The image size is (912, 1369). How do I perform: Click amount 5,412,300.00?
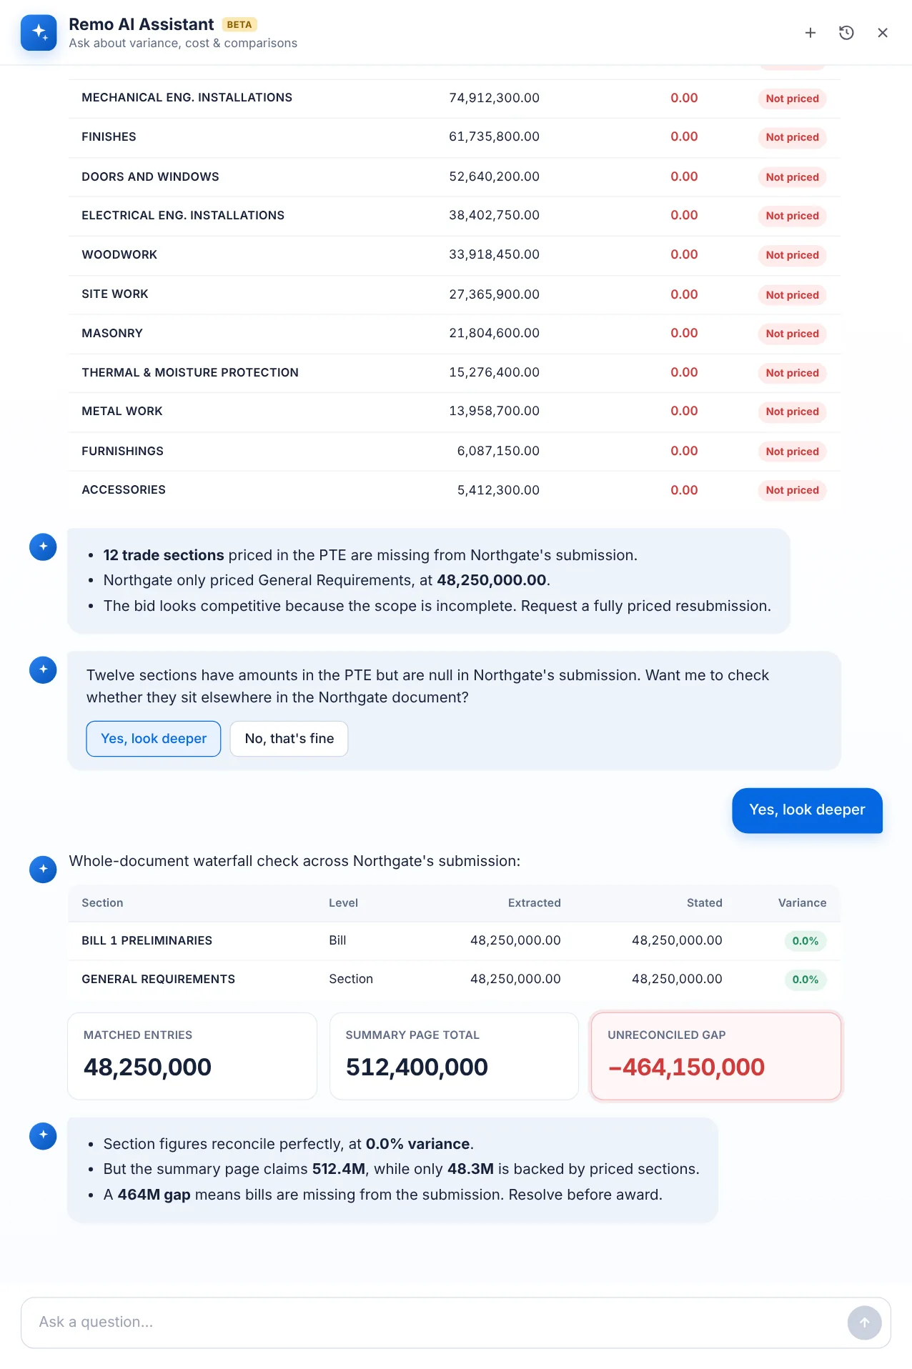click(x=498, y=490)
